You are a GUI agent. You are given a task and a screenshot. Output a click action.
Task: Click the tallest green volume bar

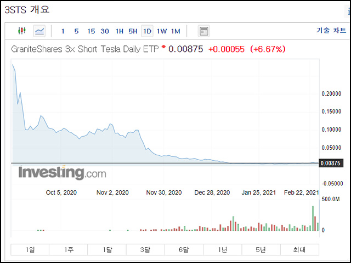point(313,218)
